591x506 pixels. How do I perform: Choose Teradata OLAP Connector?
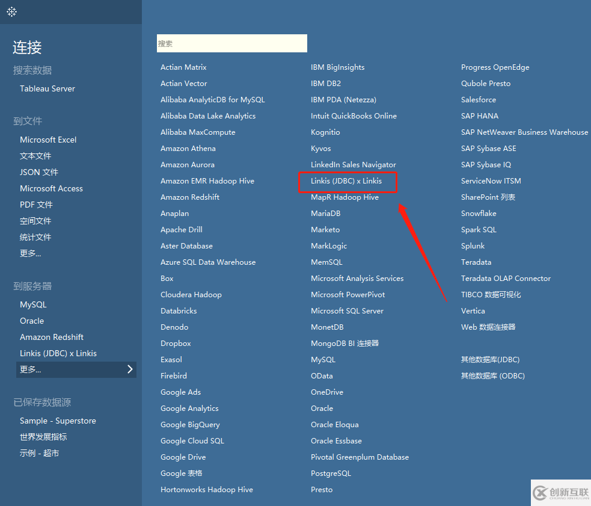tap(506, 279)
